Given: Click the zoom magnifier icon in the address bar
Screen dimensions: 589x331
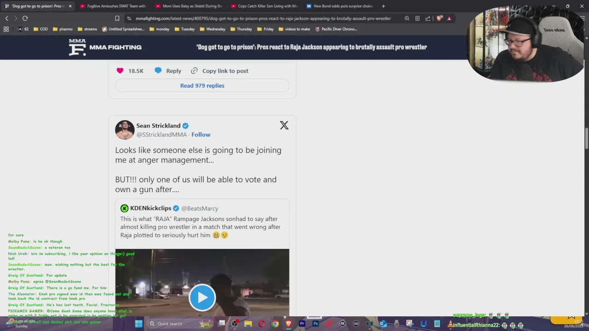Looking at the screenshot, I should pos(407,18).
